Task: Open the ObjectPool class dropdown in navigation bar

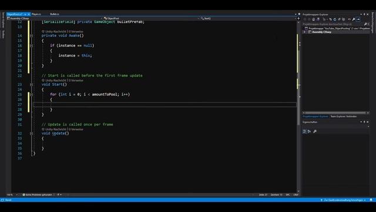Action: [x=199, y=18]
